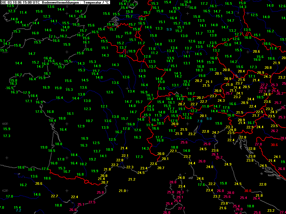Click the map title header text
The image size is (286, 214).
[x=55, y=2]
